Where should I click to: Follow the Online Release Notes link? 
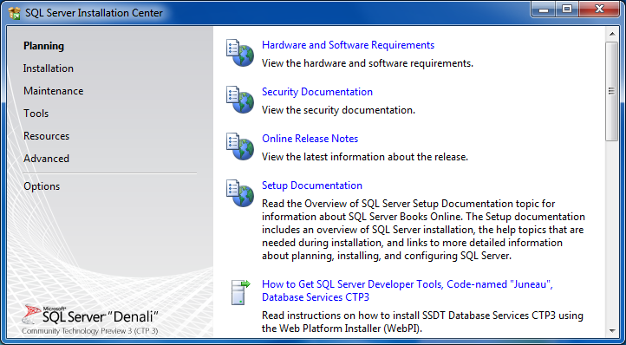(x=310, y=139)
